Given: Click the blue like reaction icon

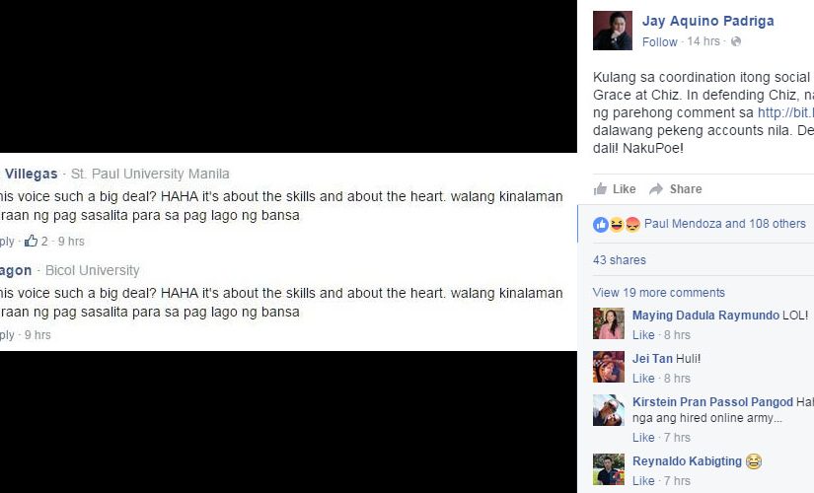Looking at the screenshot, I should coord(601,225).
